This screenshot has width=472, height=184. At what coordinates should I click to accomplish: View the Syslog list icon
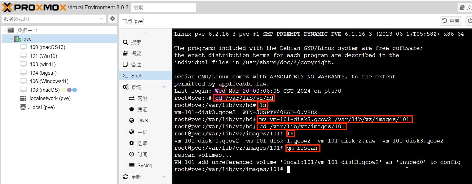[131, 165]
